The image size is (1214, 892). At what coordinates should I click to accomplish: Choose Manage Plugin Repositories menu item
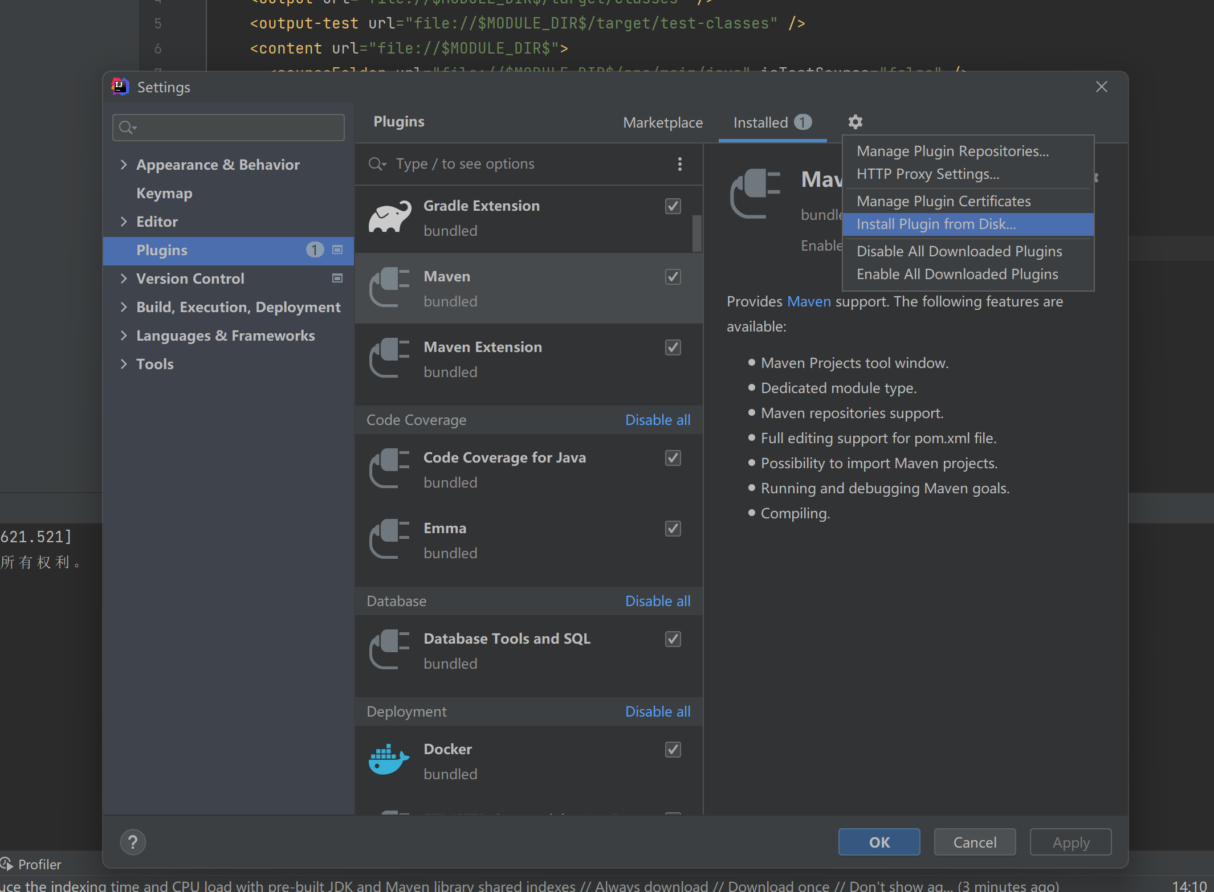[968, 151]
